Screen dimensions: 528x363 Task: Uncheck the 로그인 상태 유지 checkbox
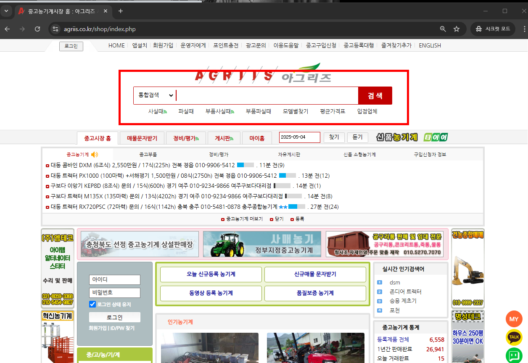click(x=92, y=304)
